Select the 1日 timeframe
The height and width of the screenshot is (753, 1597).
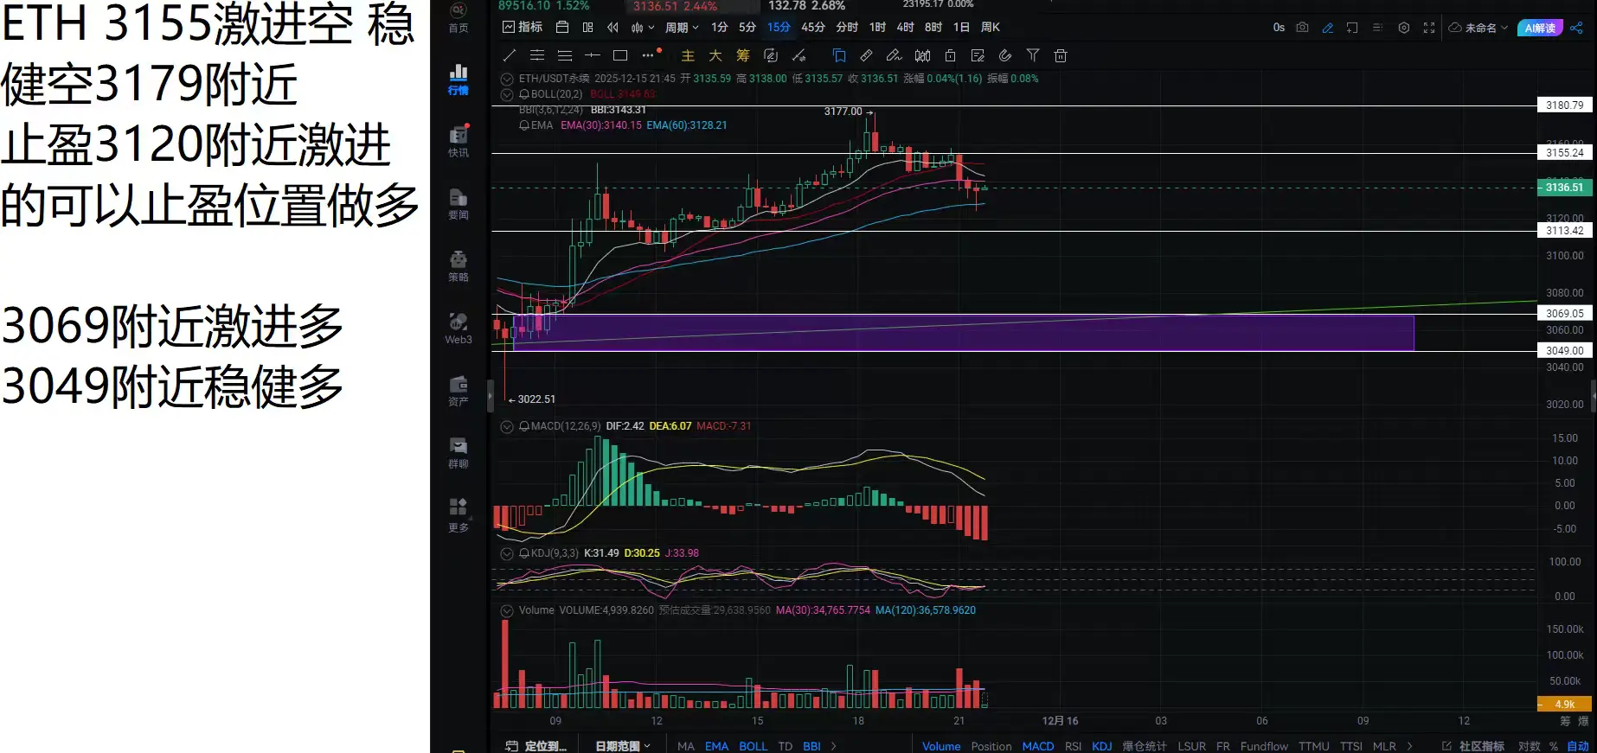tap(961, 28)
